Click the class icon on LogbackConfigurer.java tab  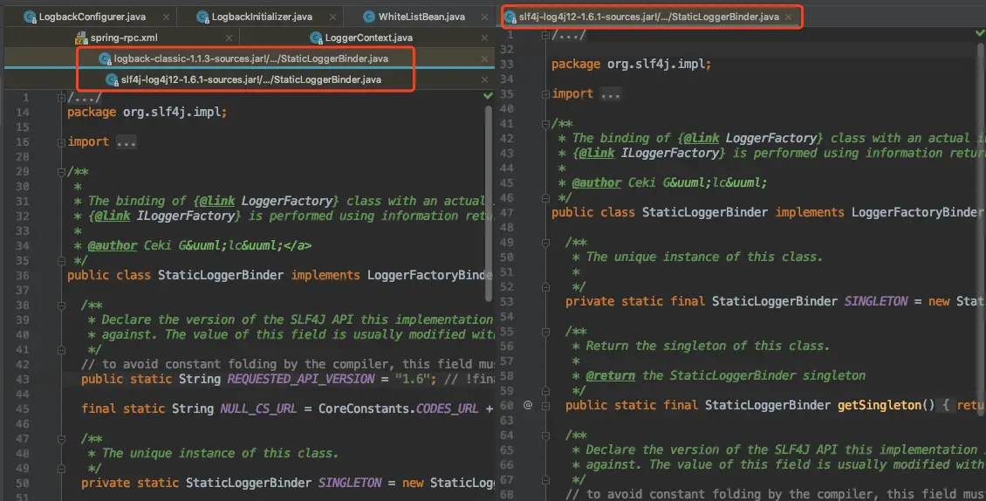coord(30,17)
